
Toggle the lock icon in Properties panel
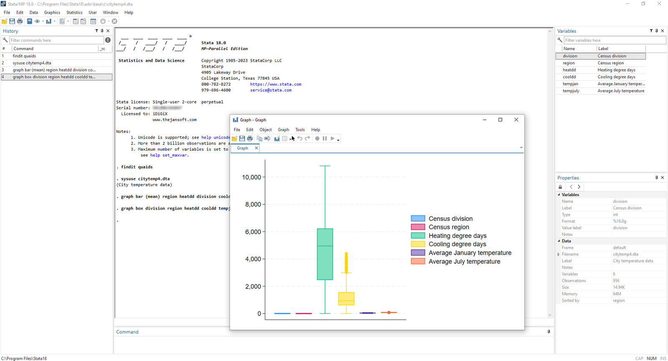560,187
